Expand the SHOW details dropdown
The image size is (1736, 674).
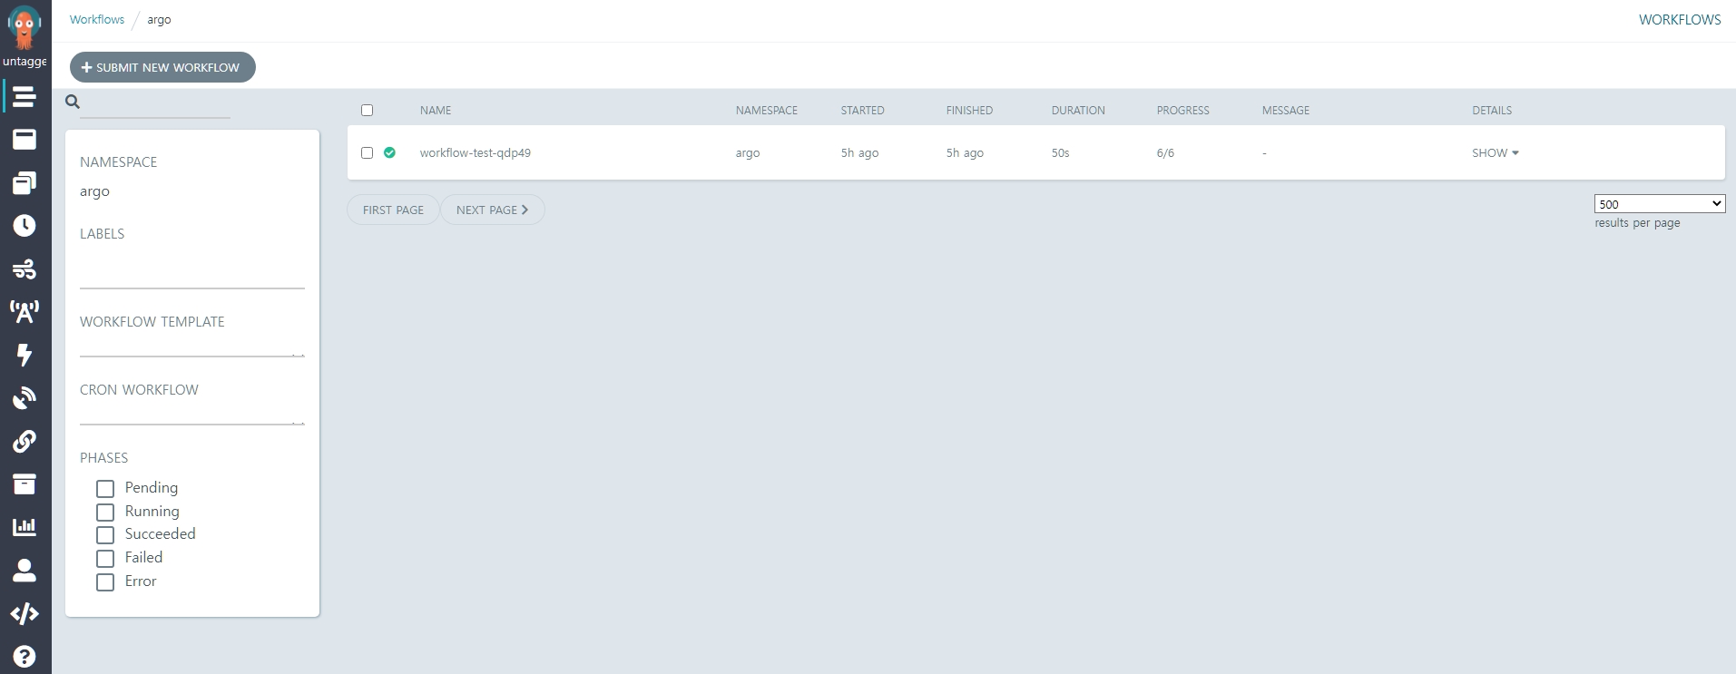[x=1495, y=153]
